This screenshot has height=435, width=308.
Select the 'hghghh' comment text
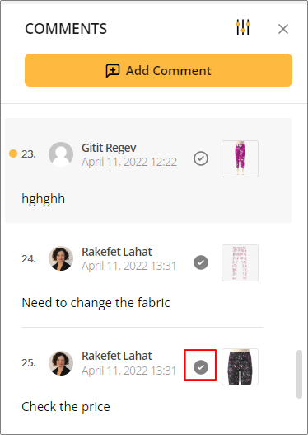pos(43,199)
